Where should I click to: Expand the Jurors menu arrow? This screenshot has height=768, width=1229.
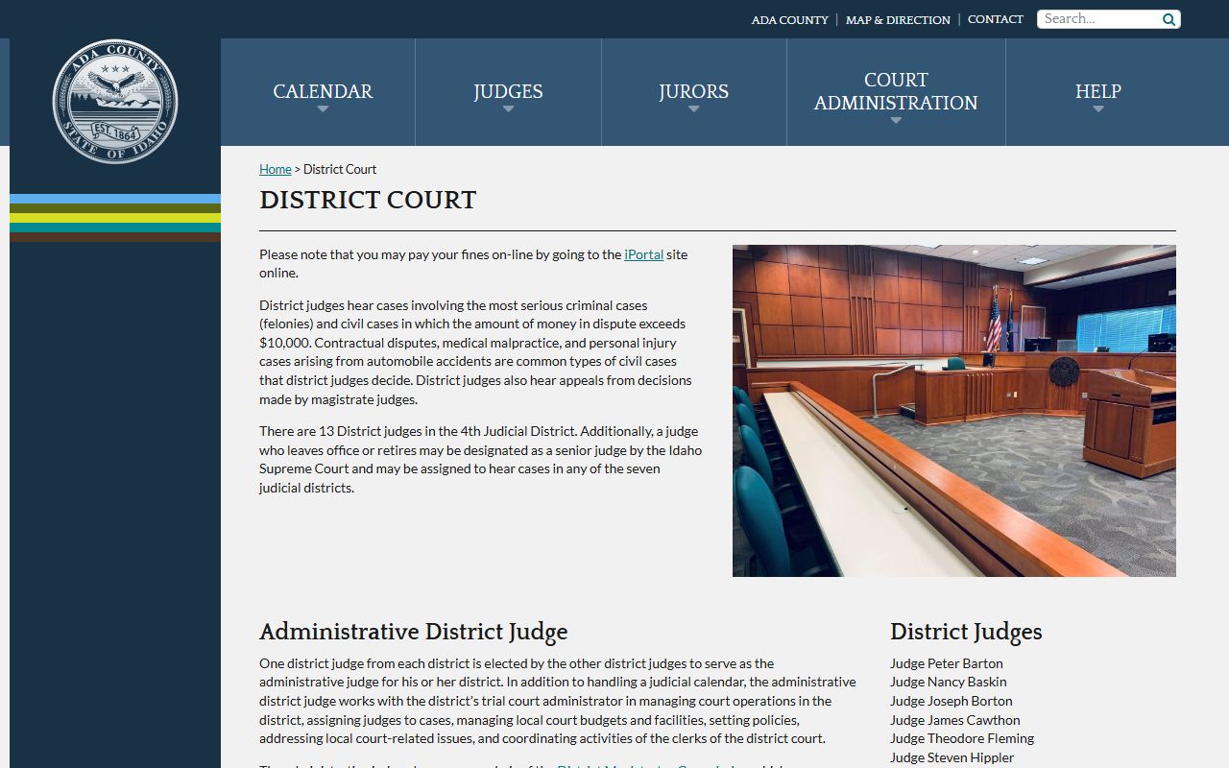pos(693,109)
